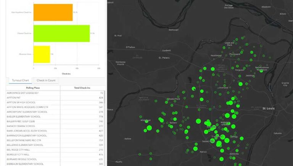This screenshot has width=293, height=166.
Task: Click the St. Paul label on map
Action: 118,36
